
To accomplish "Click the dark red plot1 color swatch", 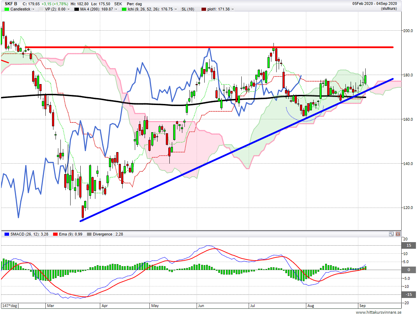I will (204, 9).
